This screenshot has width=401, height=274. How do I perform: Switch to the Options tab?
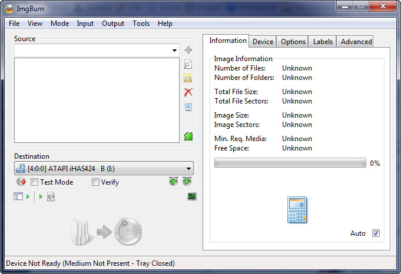pos(293,42)
